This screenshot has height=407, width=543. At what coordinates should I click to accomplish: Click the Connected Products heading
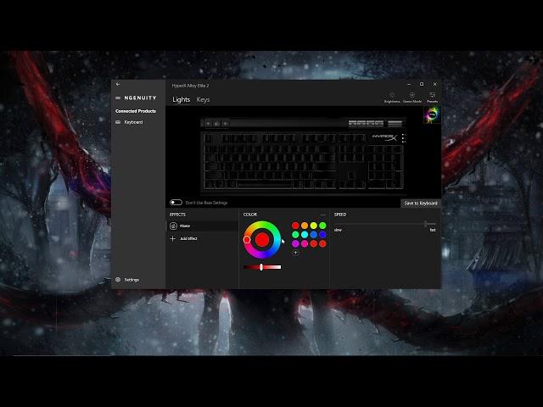pyautogui.click(x=136, y=111)
